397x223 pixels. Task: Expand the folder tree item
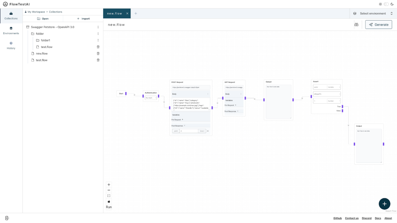[x=40, y=34]
